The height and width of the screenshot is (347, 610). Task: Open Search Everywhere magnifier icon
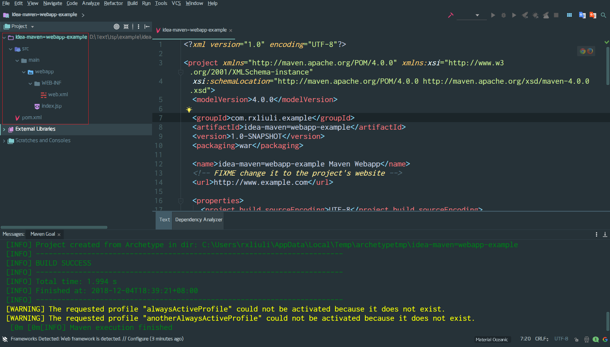click(603, 15)
